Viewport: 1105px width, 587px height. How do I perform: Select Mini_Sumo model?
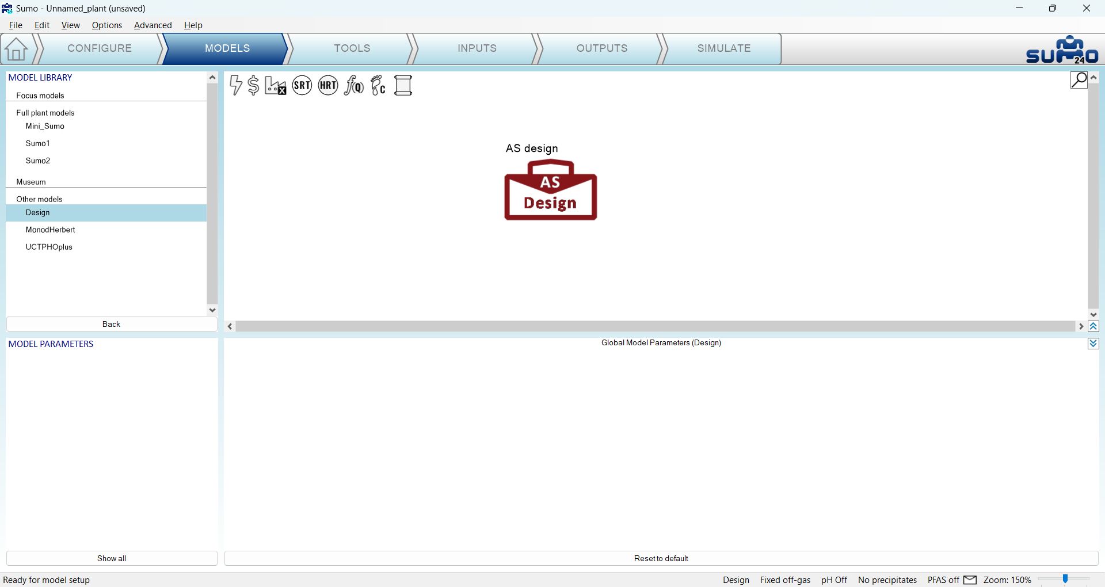(106, 127)
